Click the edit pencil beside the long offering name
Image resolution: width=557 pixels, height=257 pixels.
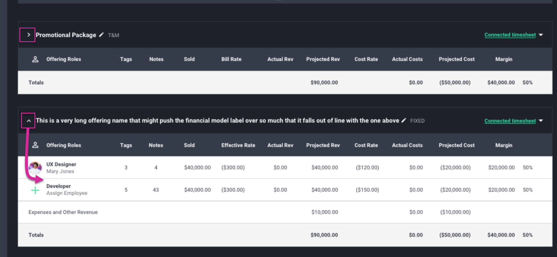coord(404,120)
